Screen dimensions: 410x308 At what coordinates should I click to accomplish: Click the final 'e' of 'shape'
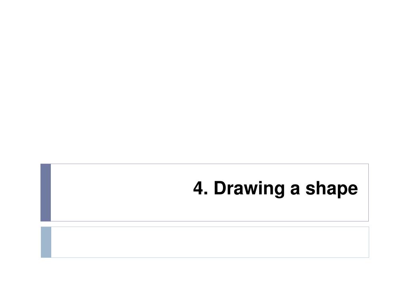coord(353,190)
